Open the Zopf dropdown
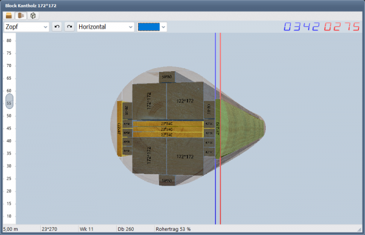This screenshot has height=235, width=365. tap(26, 27)
